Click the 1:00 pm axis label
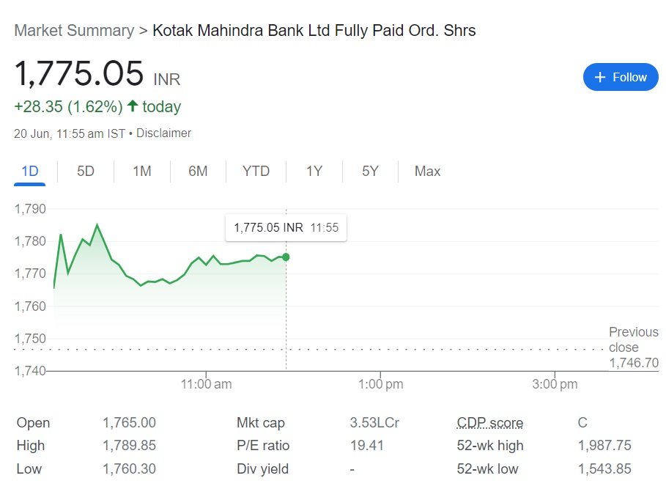The width and height of the screenshot is (666, 489). [380, 384]
